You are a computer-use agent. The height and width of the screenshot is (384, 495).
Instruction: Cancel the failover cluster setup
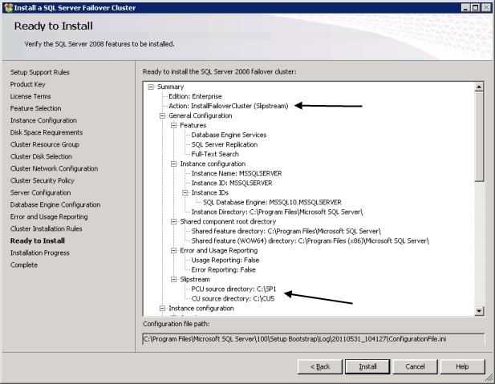tap(415, 366)
